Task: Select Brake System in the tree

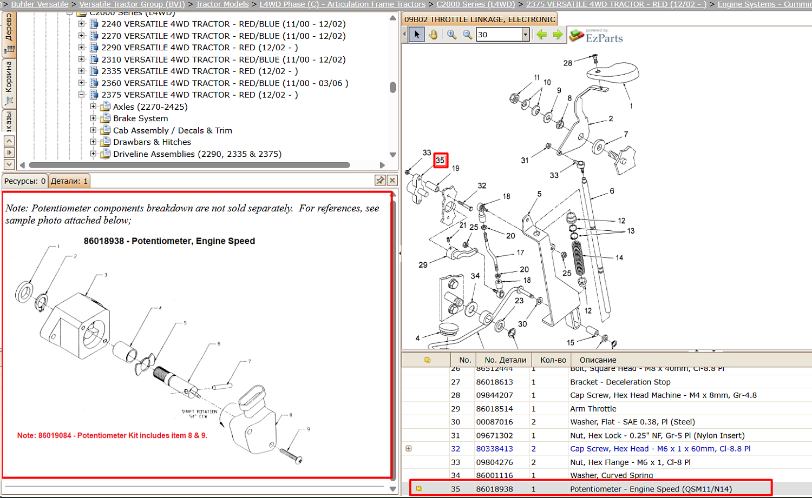Action: [141, 118]
